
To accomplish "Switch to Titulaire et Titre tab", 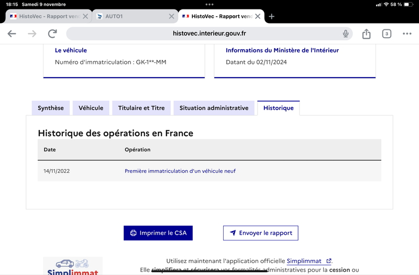I will pyautogui.click(x=141, y=108).
